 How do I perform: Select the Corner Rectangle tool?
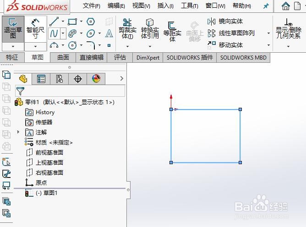[x=72, y=22]
